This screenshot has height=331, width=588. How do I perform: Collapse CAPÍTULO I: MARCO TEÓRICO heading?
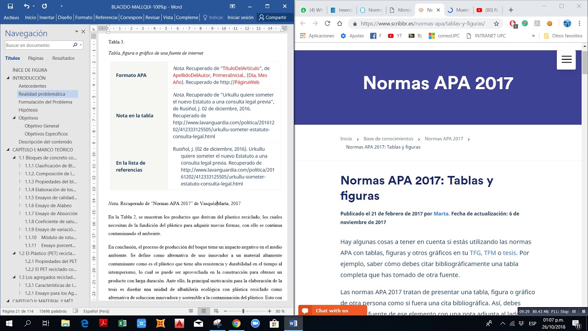(8, 149)
